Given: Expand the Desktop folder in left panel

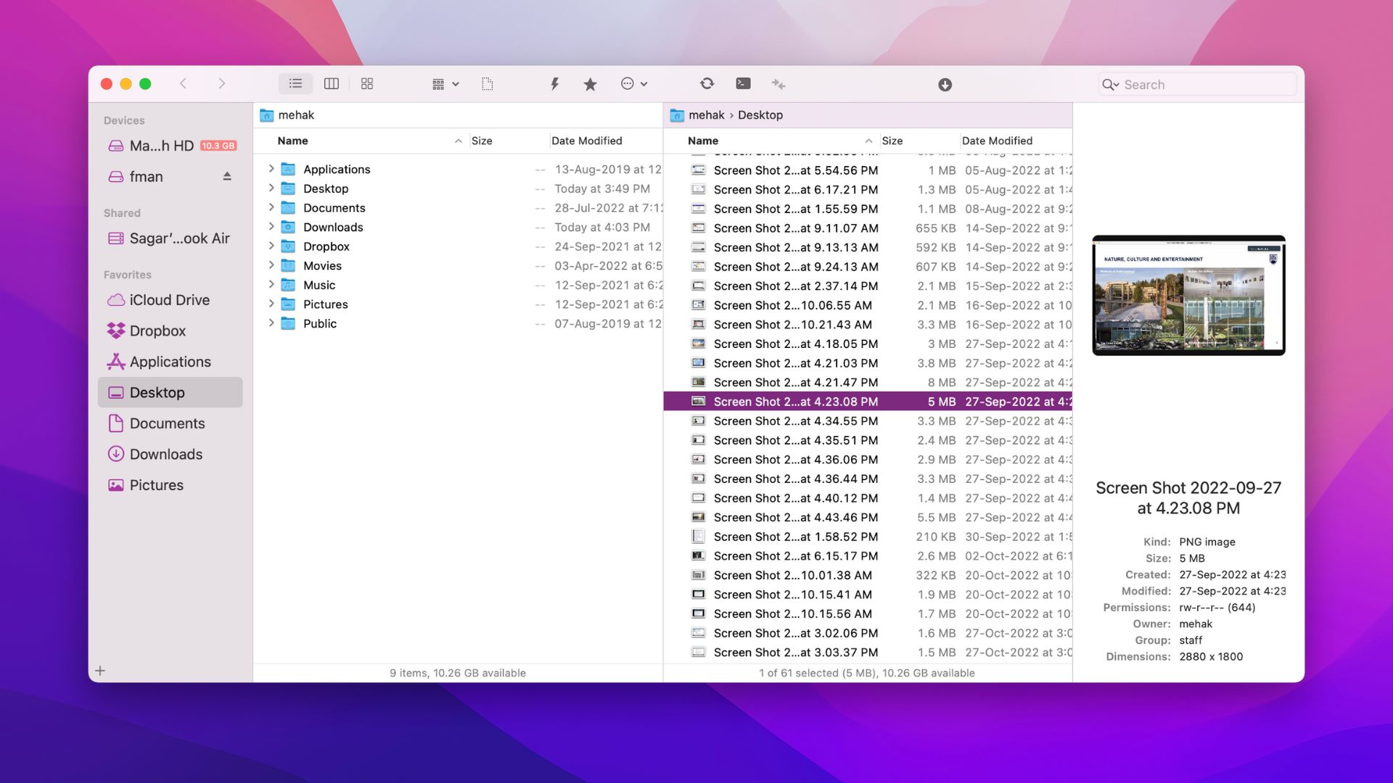Looking at the screenshot, I should click(270, 188).
